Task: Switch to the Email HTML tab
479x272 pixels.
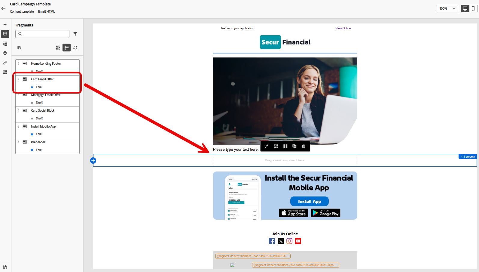Action: pyautogui.click(x=46, y=11)
